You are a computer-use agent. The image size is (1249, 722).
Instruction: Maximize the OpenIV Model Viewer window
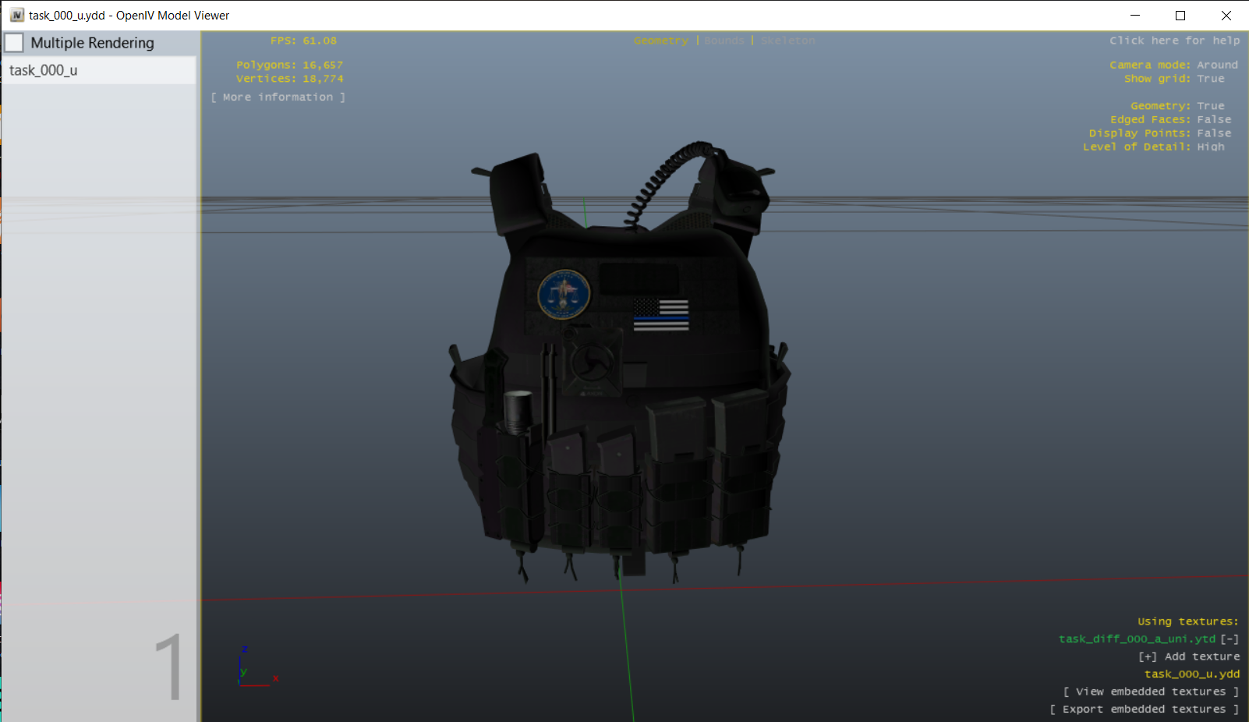click(1180, 16)
